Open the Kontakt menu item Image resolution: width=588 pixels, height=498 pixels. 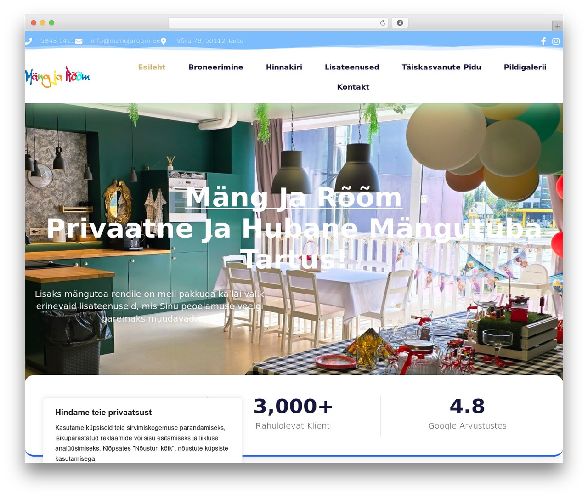[x=353, y=87]
